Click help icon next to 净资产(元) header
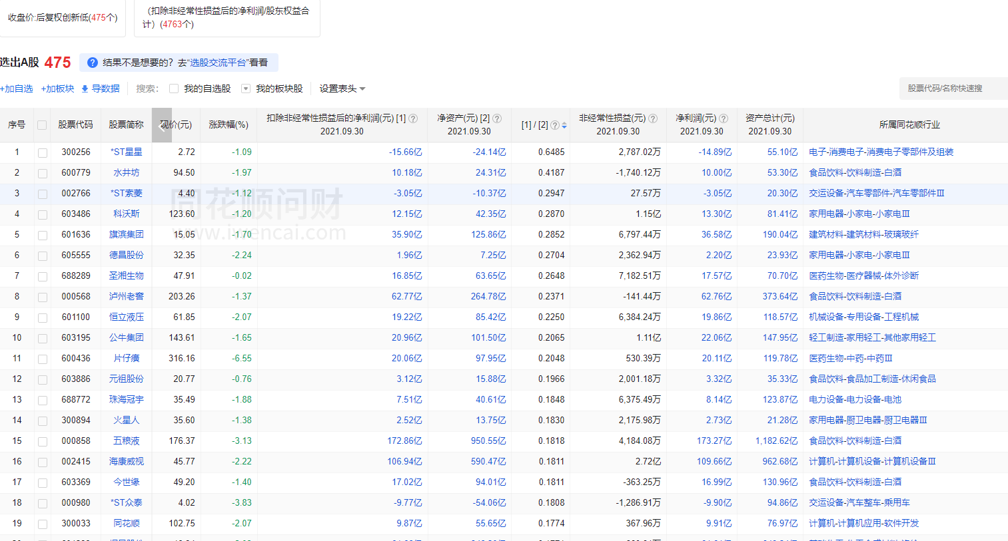Viewport: 1008px width, 541px height. [497, 118]
